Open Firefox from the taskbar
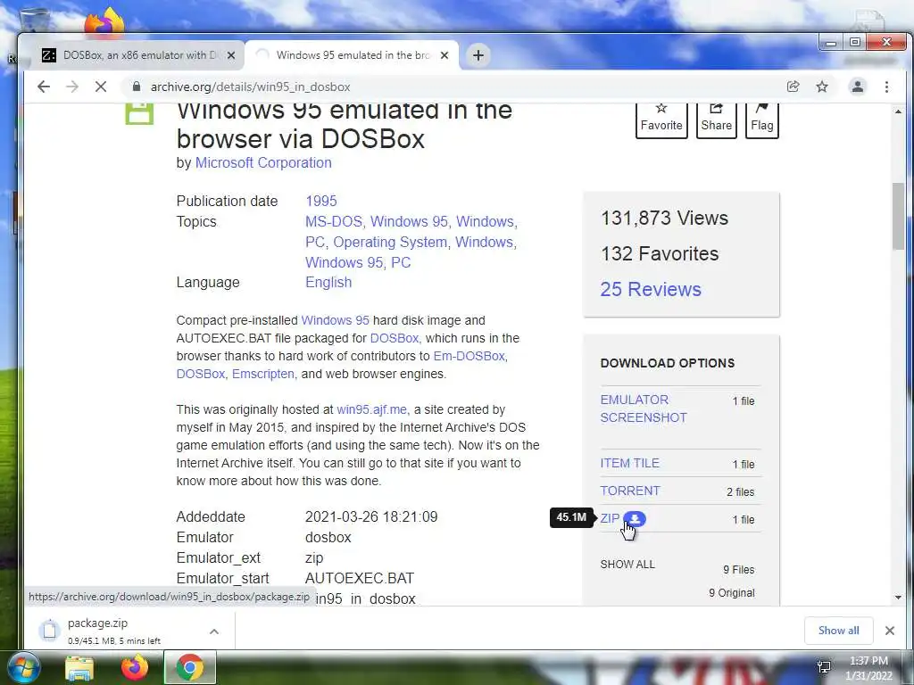This screenshot has width=914, height=685. pyautogui.click(x=135, y=668)
